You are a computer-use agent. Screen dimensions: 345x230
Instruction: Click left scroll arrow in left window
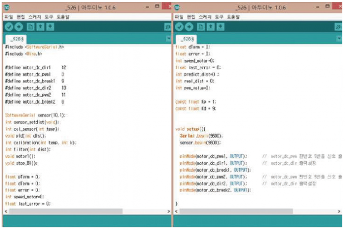click(x=6, y=211)
